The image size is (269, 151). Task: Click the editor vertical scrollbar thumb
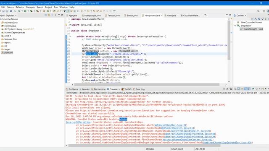pyautogui.click(x=229, y=40)
